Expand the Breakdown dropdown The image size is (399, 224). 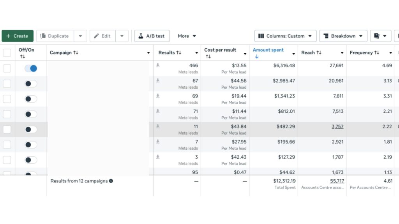(x=343, y=36)
